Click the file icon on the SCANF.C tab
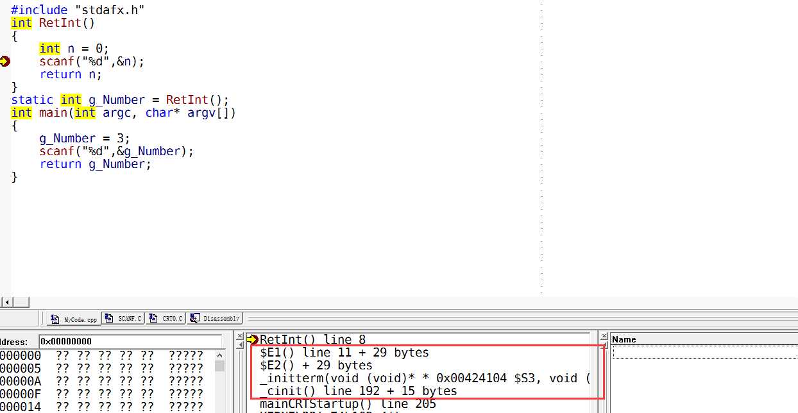This screenshot has height=413, width=798. [x=108, y=317]
